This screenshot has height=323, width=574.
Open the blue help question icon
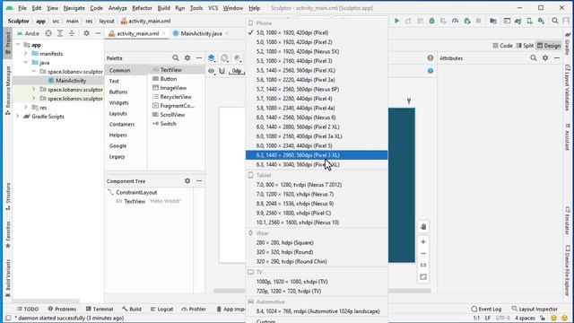[430, 71]
